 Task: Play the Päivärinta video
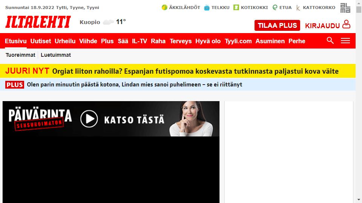tap(89, 119)
